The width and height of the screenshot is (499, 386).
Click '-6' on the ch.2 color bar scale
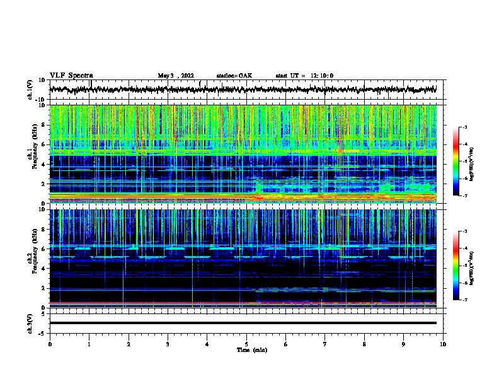tap(464, 283)
